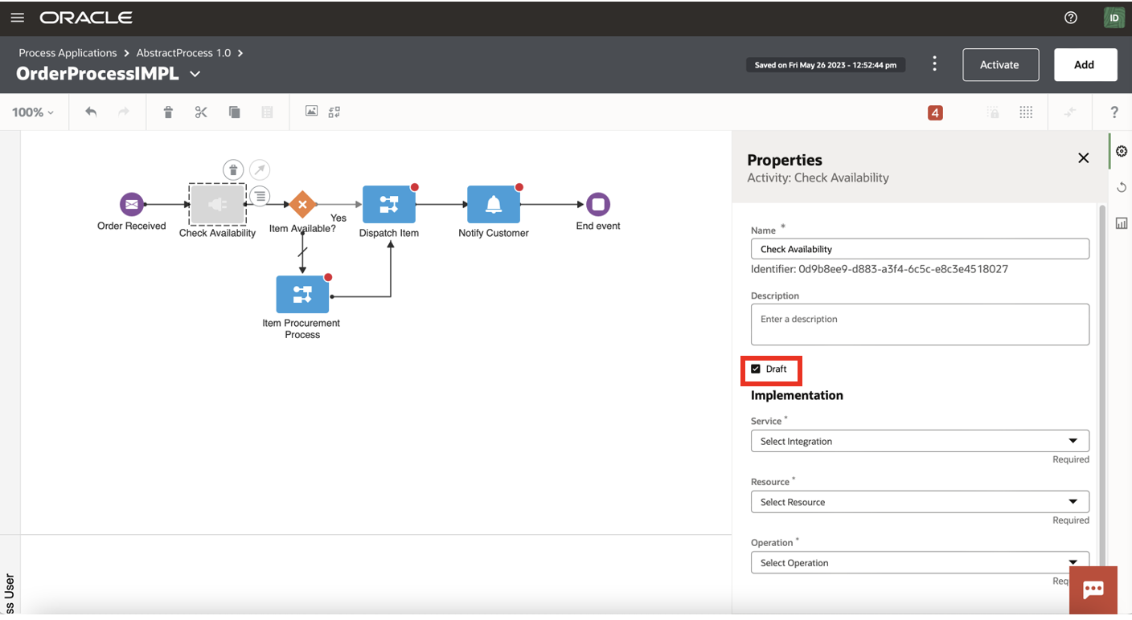The height and width of the screenshot is (620, 1132).
Task: Click the Item Available gateway diamond
Action: pyautogui.click(x=302, y=205)
